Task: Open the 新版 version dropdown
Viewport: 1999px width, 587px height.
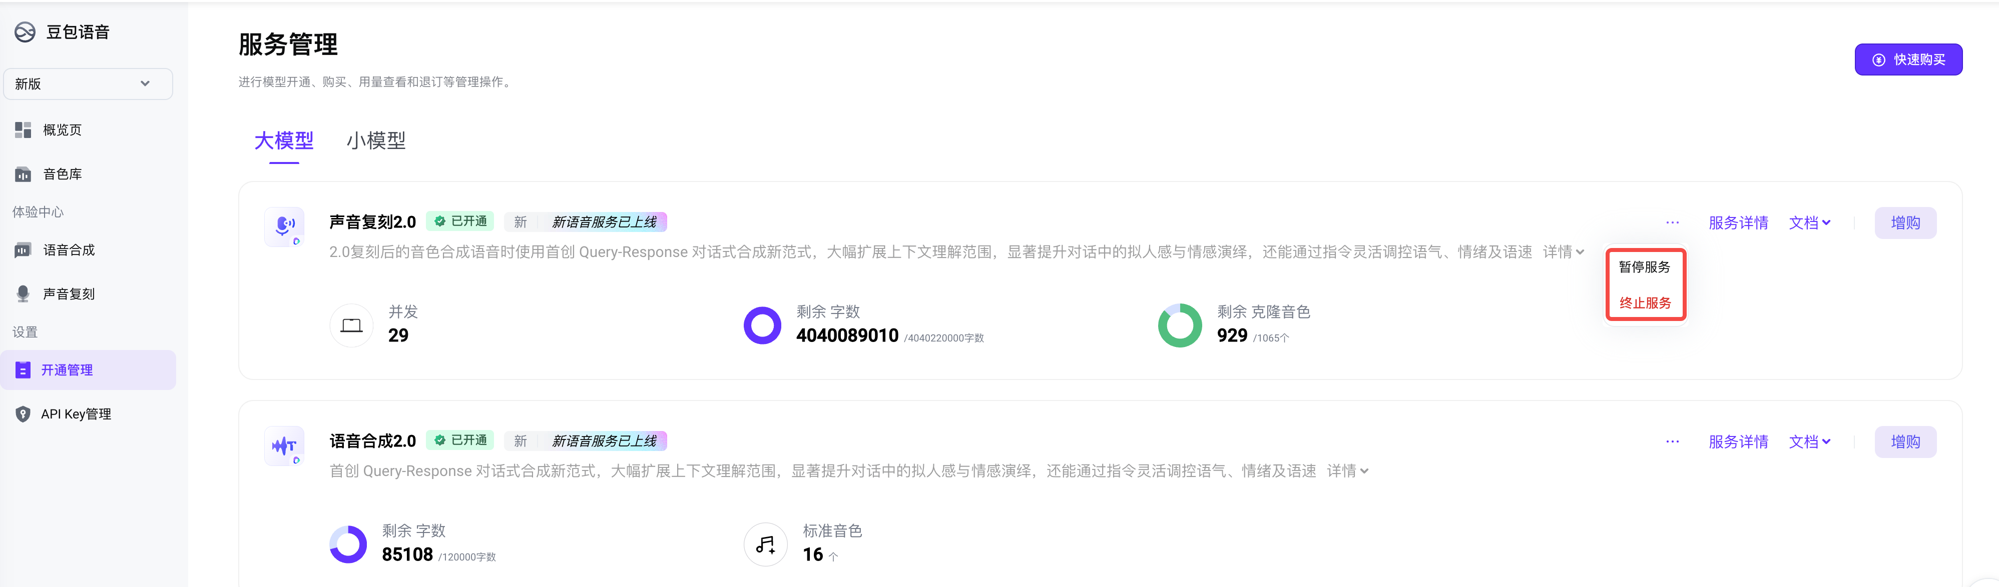Action: pyautogui.click(x=88, y=83)
